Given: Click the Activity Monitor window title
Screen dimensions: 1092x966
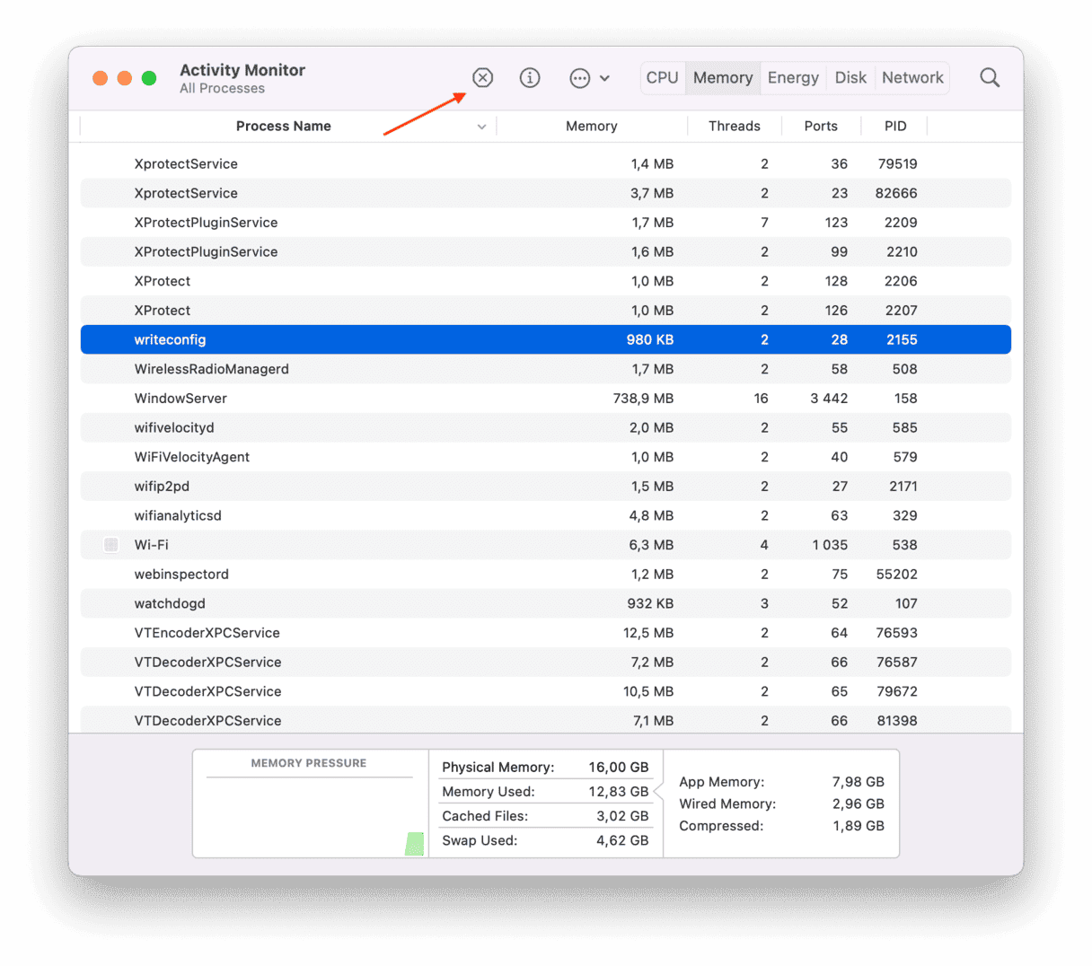Looking at the screenshot, I should [242, 70].
